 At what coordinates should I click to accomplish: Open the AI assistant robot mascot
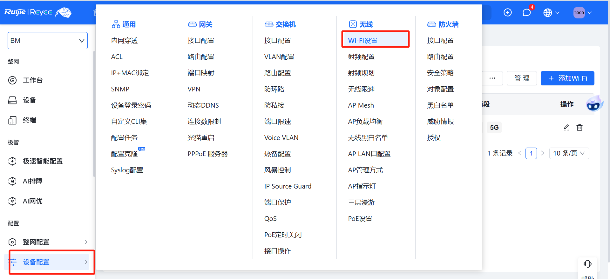click(x=594, y=104)
